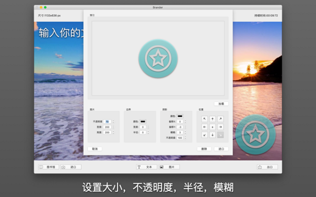The image size is (316, 197).
Task: Open the shadow 颜色 color swatch
Action: (x=180, y=116)
